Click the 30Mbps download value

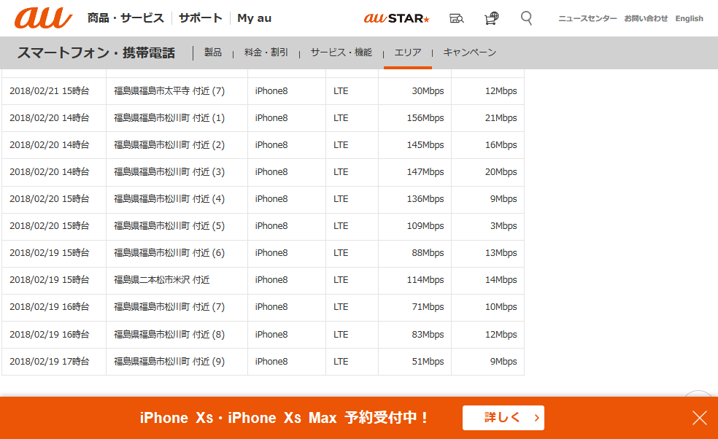click(x=428, y=90)
